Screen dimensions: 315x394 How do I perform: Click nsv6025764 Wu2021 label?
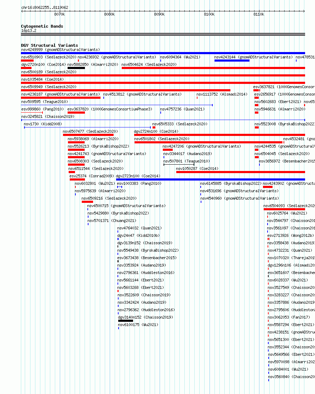pyautogui.click(x=287, y=213)
